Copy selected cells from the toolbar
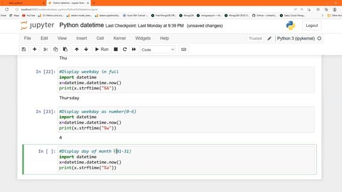 [56, 50]
